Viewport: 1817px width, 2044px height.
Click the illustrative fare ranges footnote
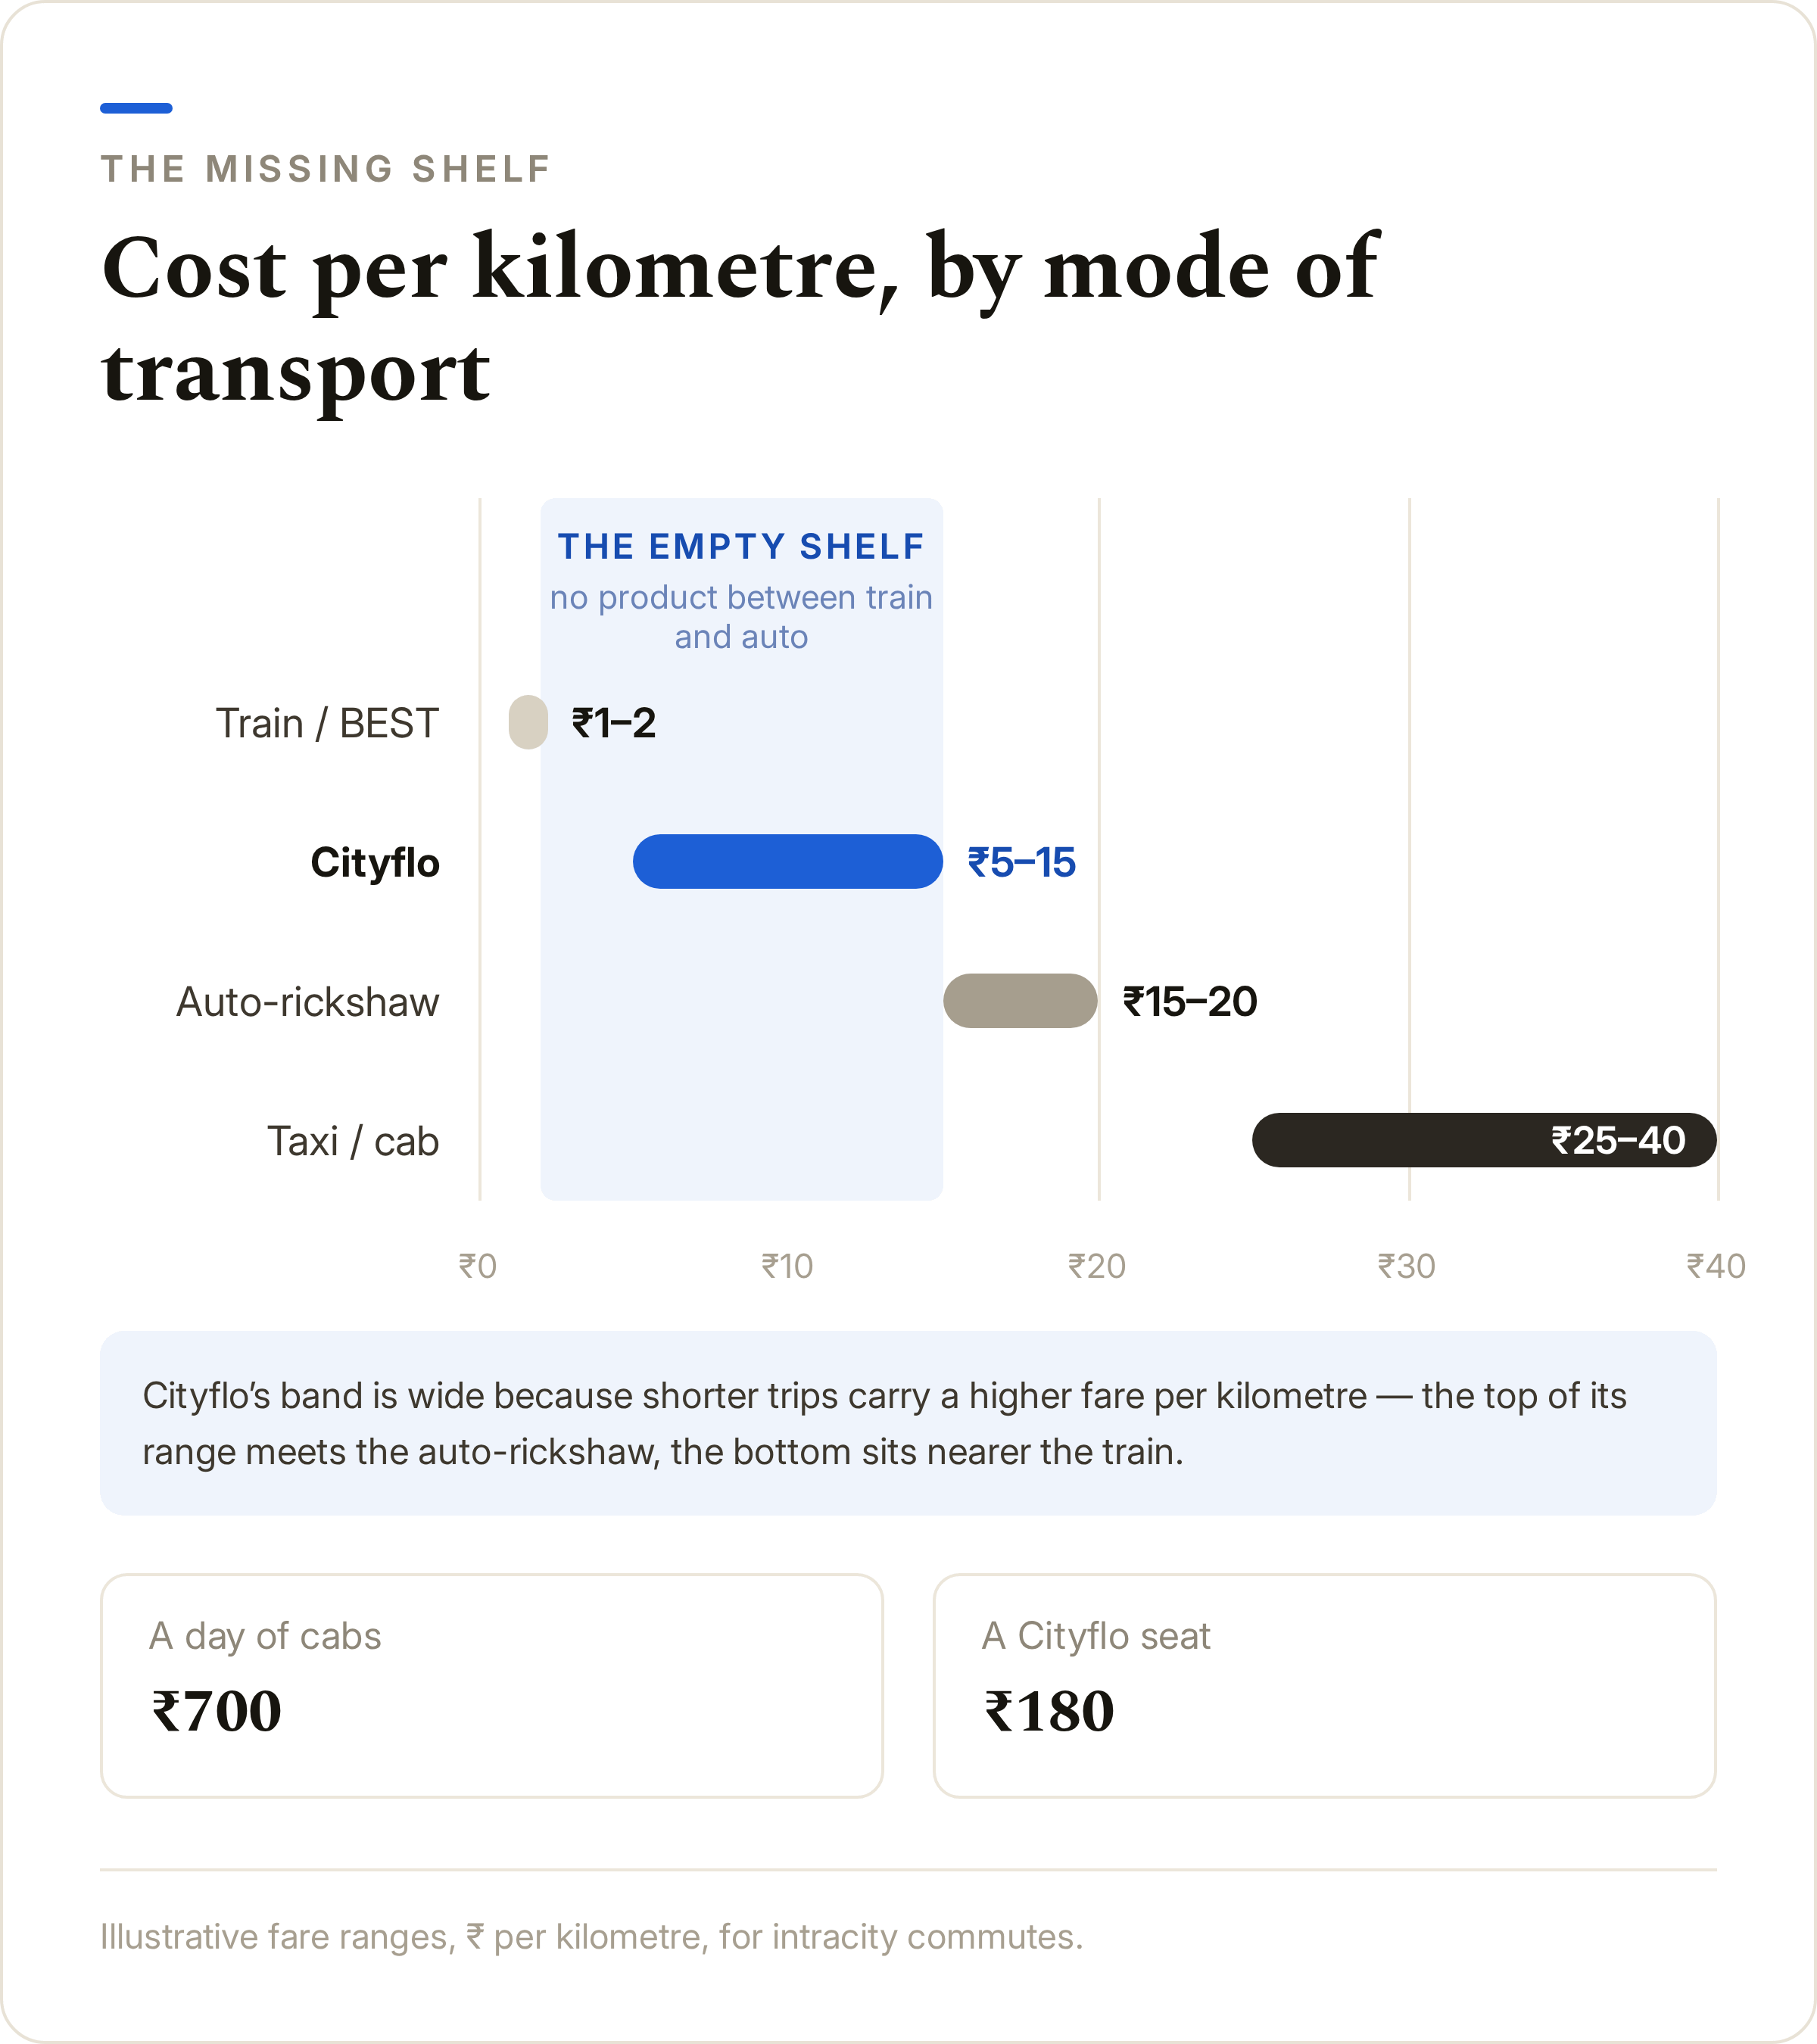(x=591, y=1937)
